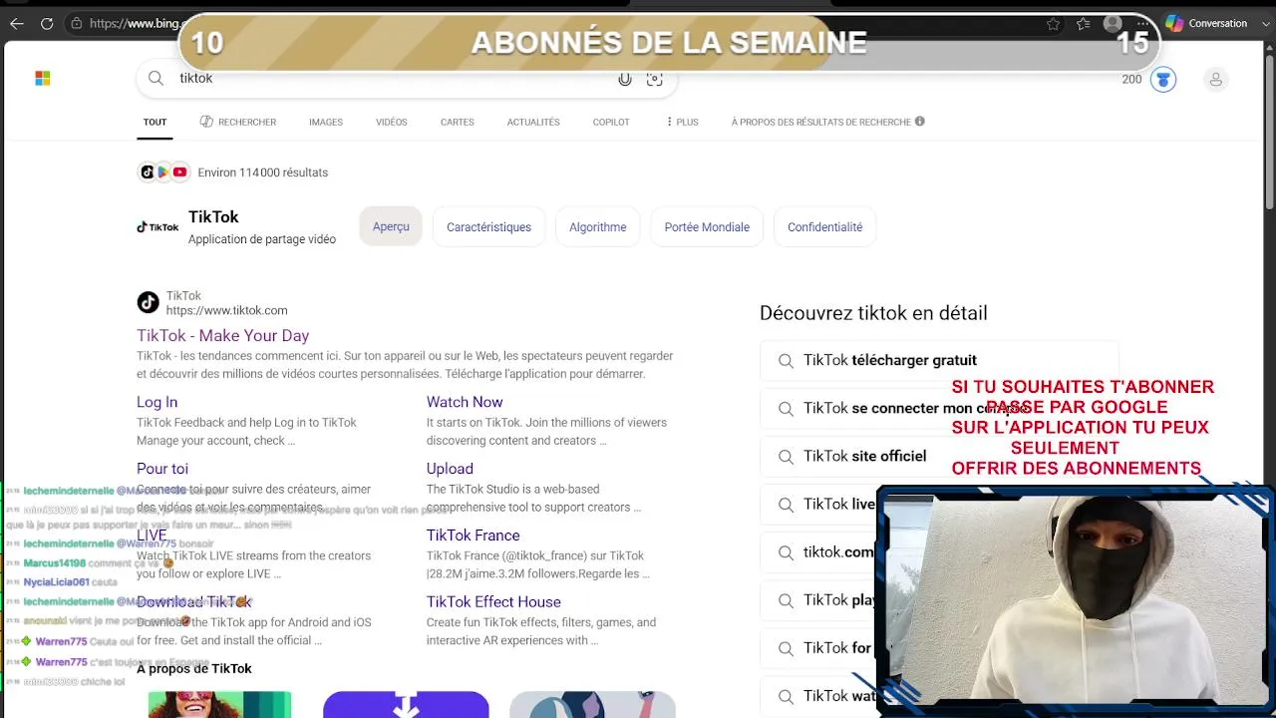Screen dimensions: 1276x718
Task: Open the Pour toi sitelink
Action: click(x=162, y=469)
